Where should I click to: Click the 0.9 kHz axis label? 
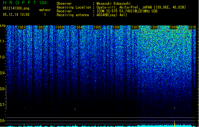pyautogui.click(x=3, y=73)
